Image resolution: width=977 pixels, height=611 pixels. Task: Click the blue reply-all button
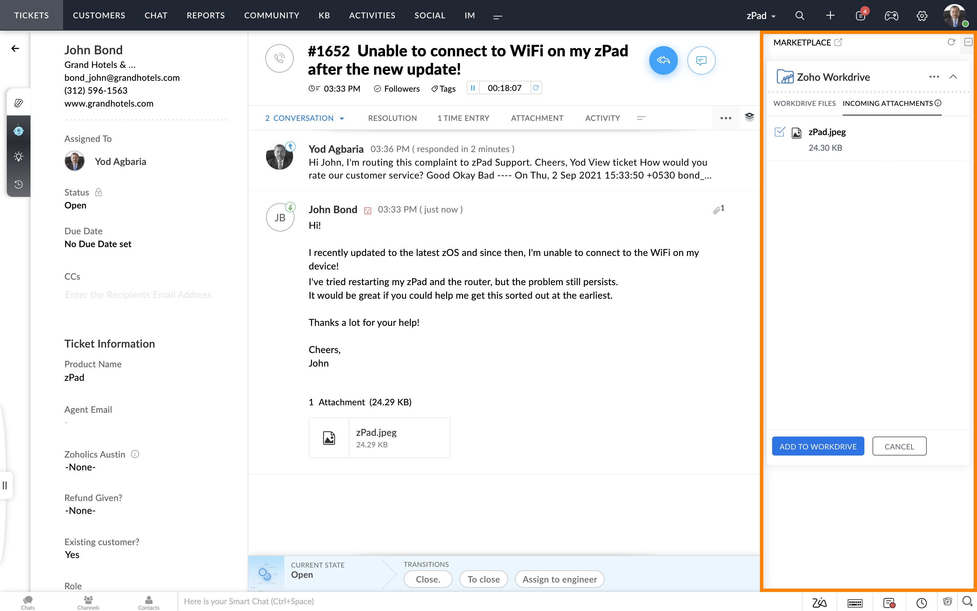(x=663, y=60)
